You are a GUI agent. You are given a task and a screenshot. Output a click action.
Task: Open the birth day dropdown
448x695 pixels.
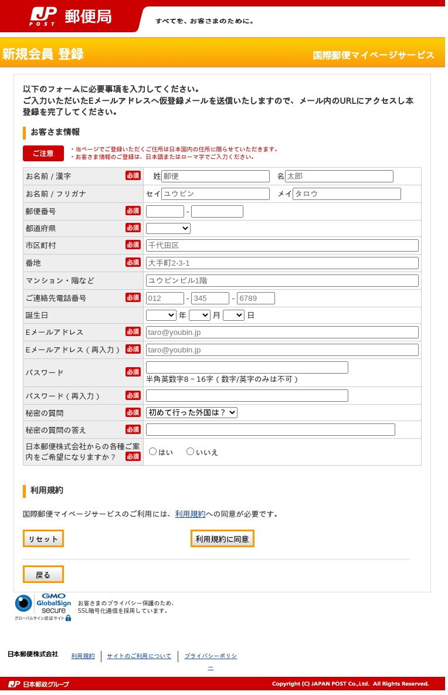tap(233, 315)
